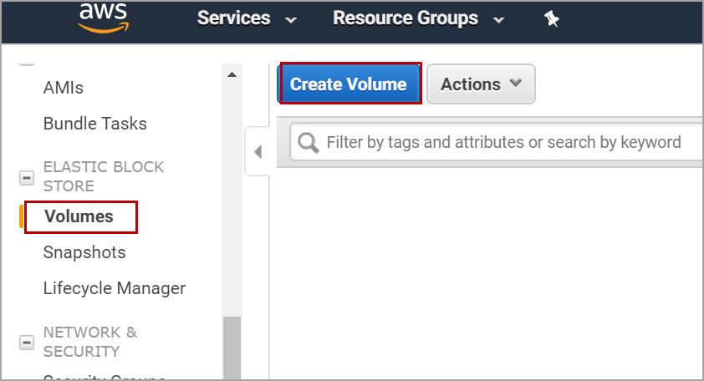This screenshot has width=704, height=381.
Task: Open the Snapshots page
Action: pyautogui.click(x=84, y=252)
